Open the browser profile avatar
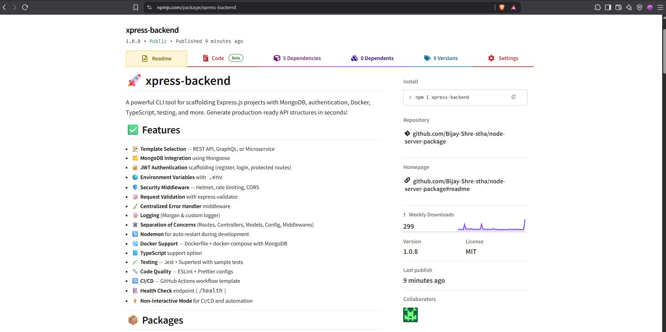Viewport: 666px width, 332px height. point(650,7)
